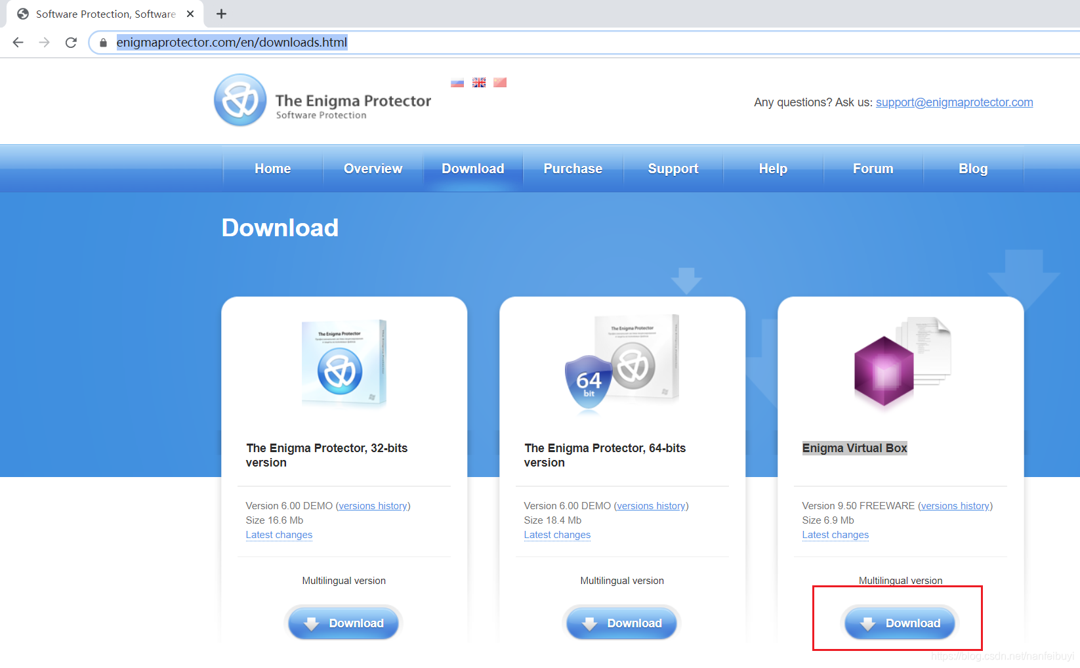Open versions history for 64-bits version

(x=651, y=506)
